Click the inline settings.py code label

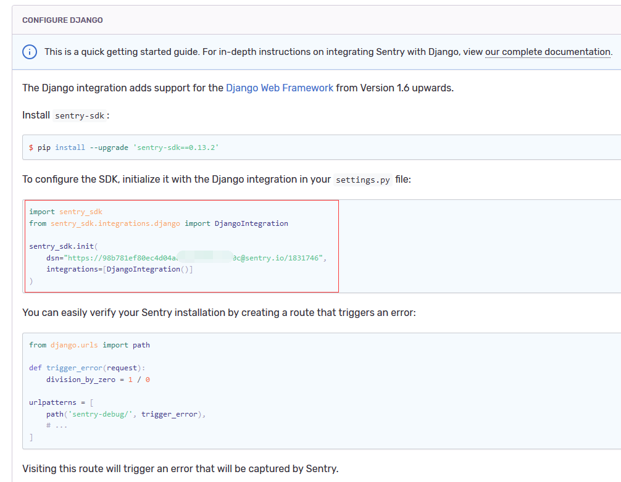point(362,180)
